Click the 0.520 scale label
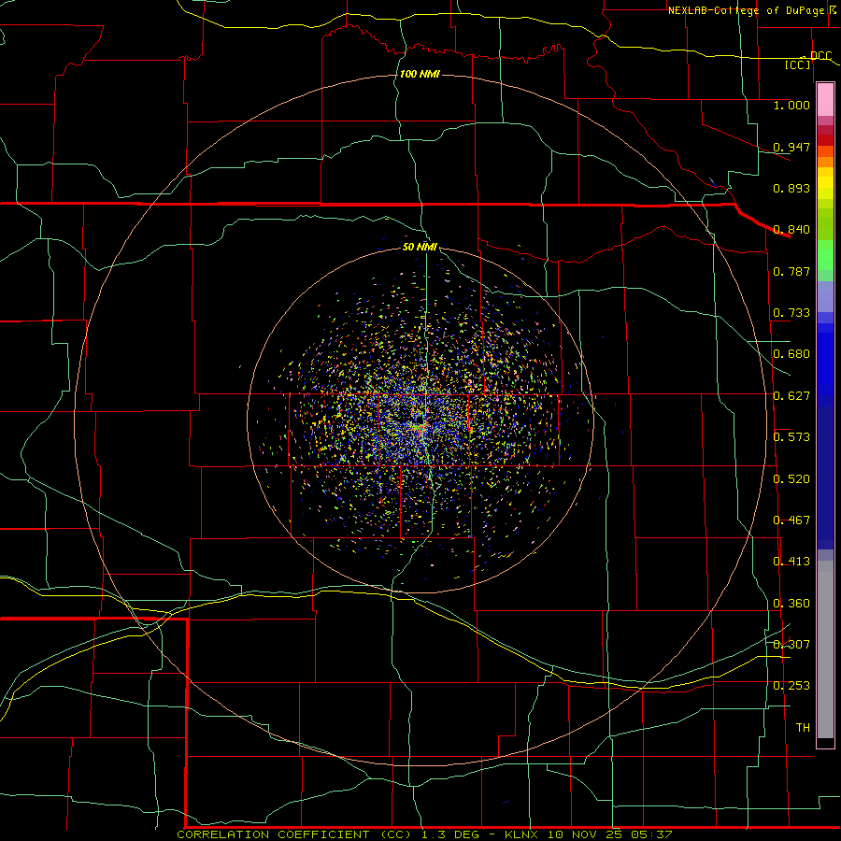Image resolution: width=841 pixels, height=841 pixels. (x=791, y=479)
